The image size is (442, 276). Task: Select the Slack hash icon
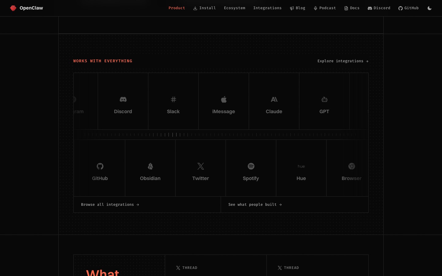[x=173, y=99]
